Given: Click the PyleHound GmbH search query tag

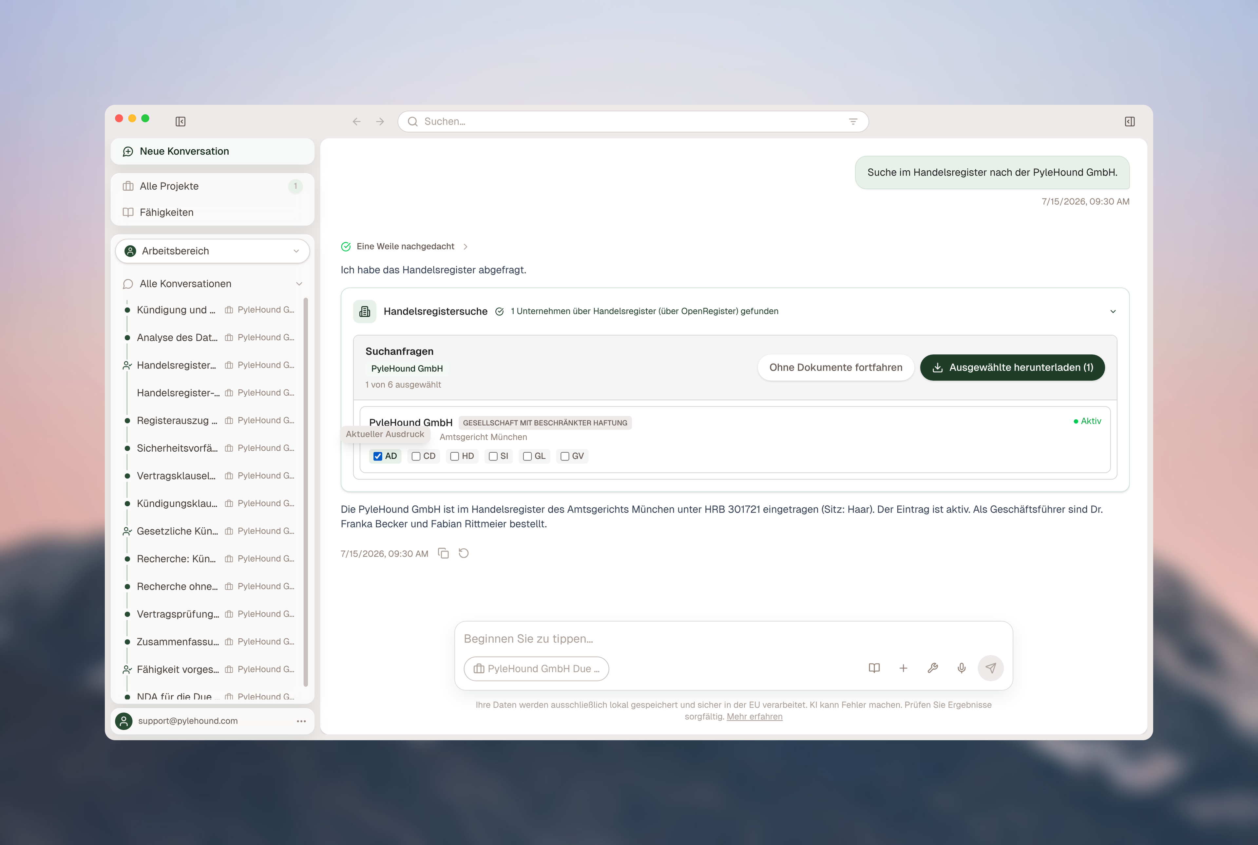Looking at the screenshot, I should [x=407, y=368].
